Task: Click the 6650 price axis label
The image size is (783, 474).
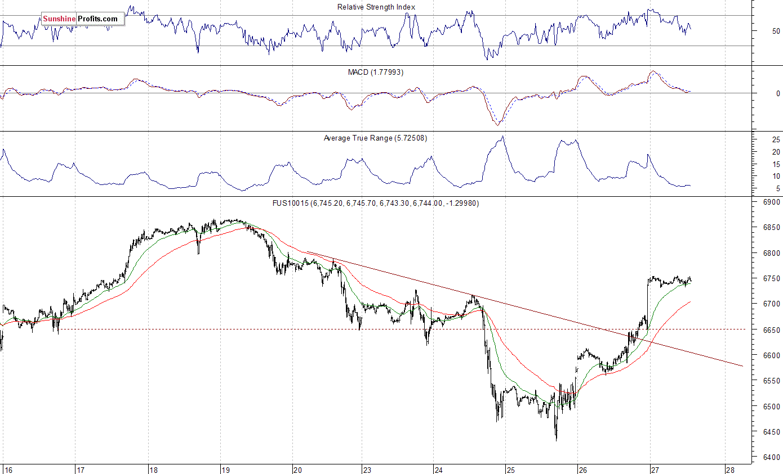Action: (772, 330)
